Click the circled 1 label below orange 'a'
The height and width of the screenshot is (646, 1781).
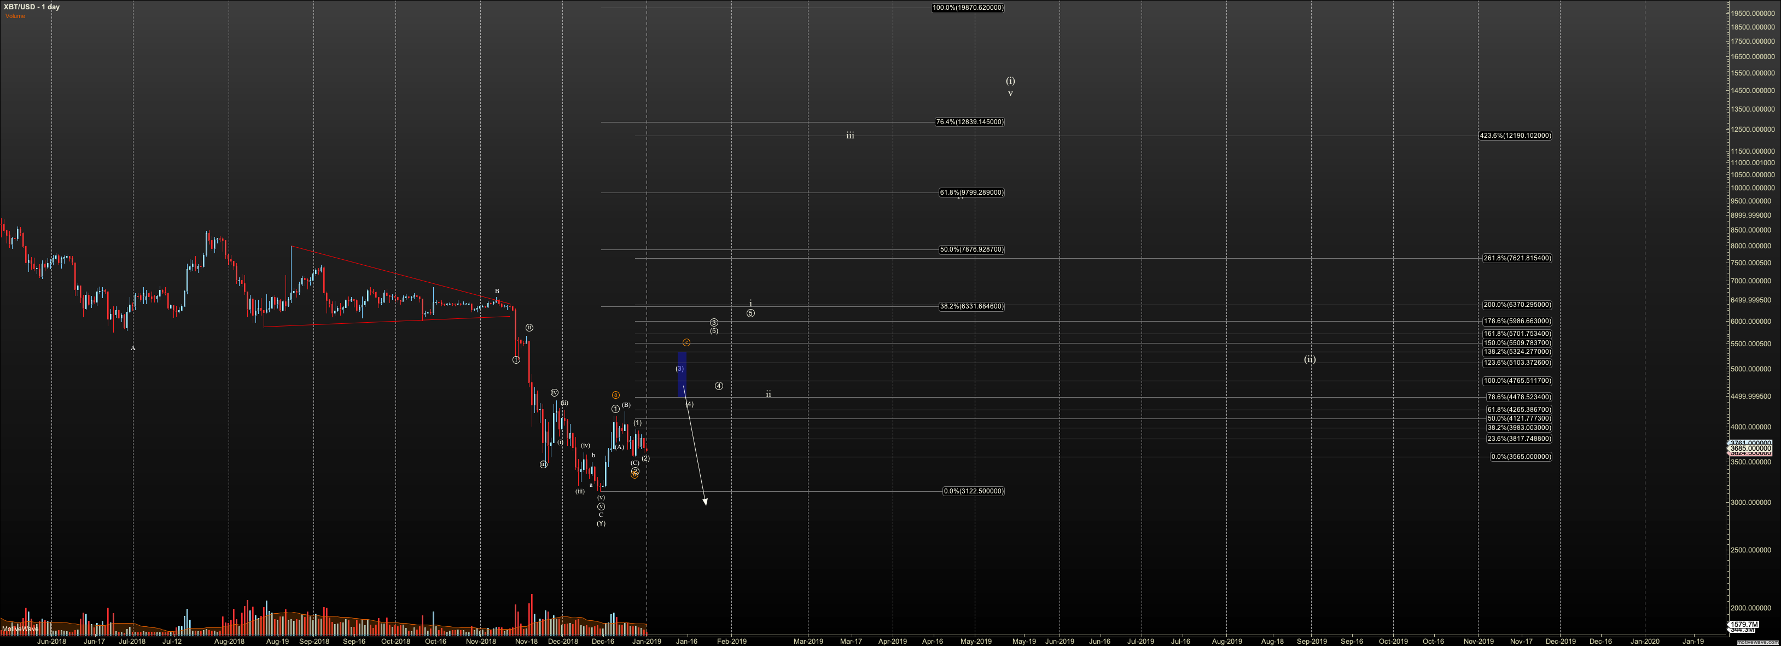[615, 409]
